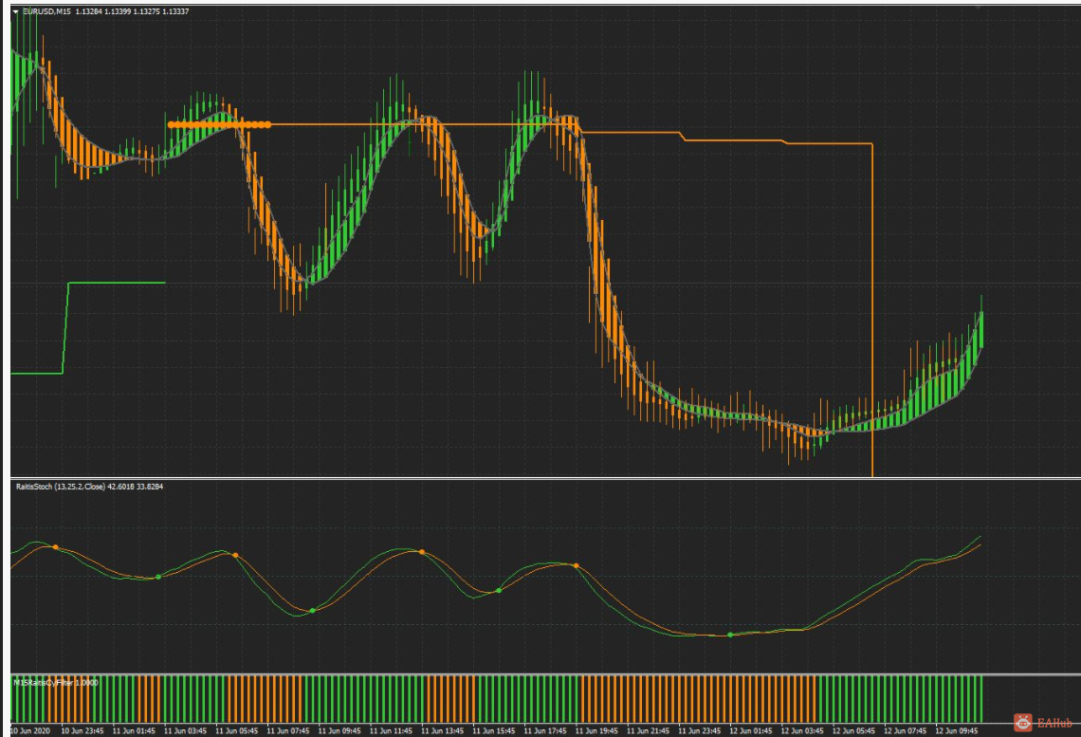Click the 11 Jun 05:45 time label
The image size is (1081, 737).
click(237, 730)
